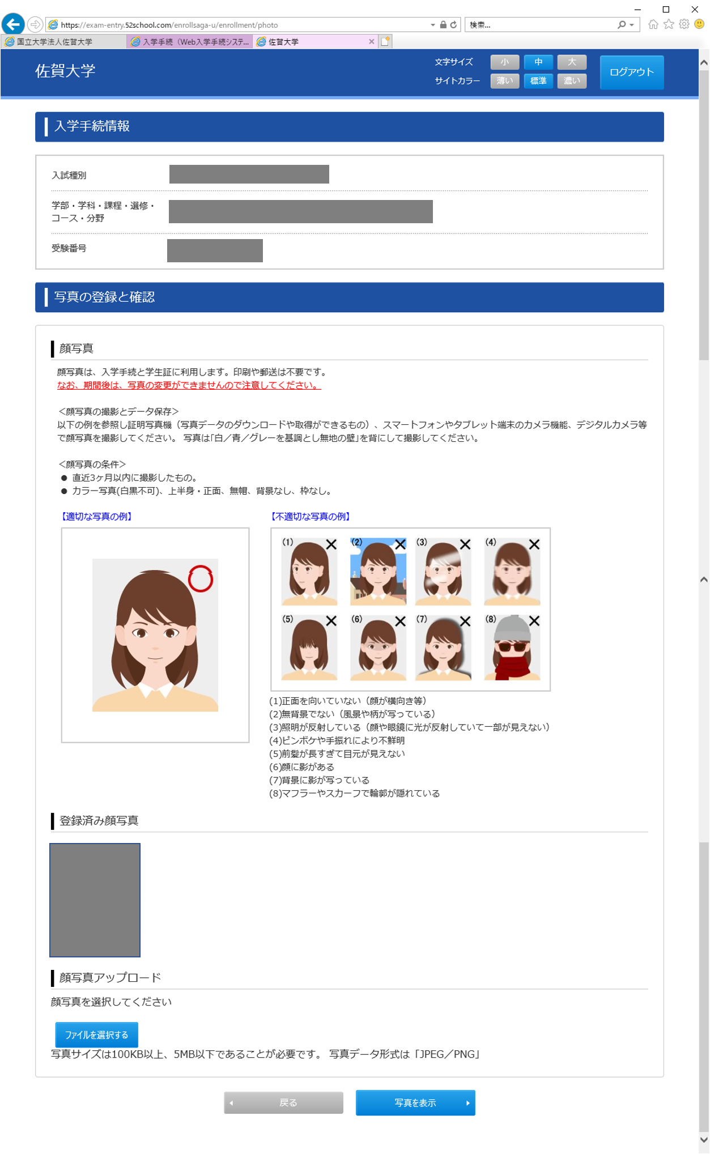Click the 登録済み顔写真 heading
The width and height of the screenshot is (710, 1154).
99,820
